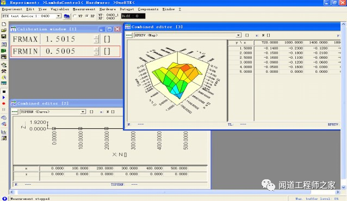Click the green circuit board hardware icon
Screen dimensions: 347x201
(x=4, y=51)
